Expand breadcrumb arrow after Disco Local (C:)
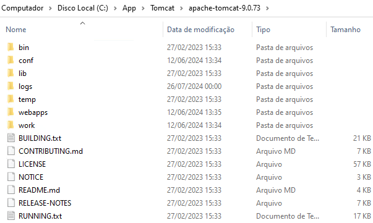The height and width of the screenshot is (223, 373). [x=115, y=8]
